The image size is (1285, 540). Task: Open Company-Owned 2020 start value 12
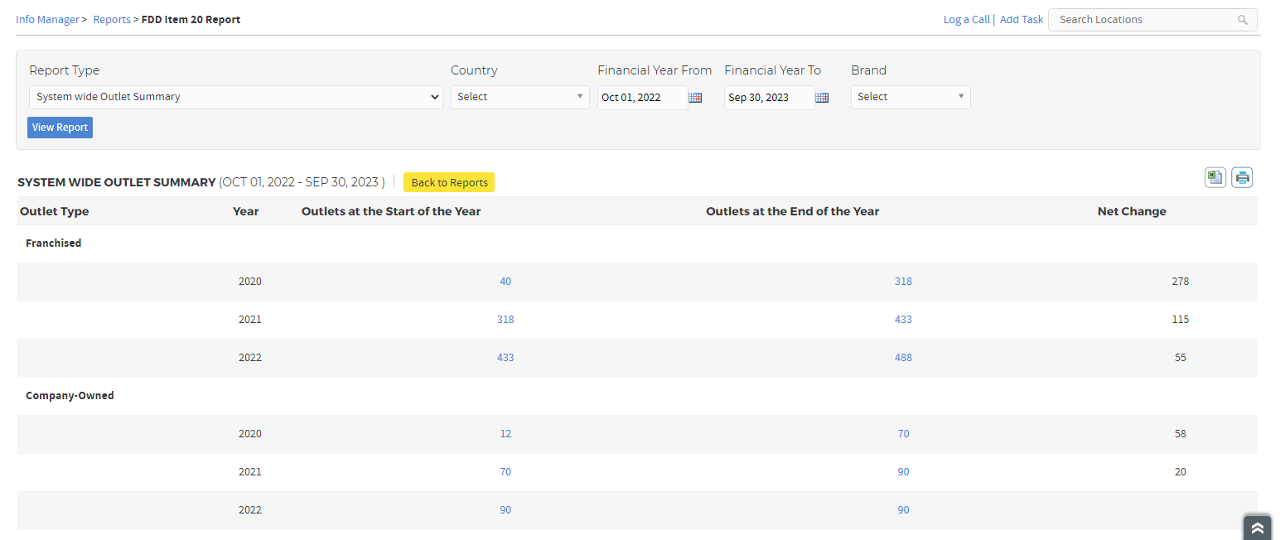[x=505, y=434]
